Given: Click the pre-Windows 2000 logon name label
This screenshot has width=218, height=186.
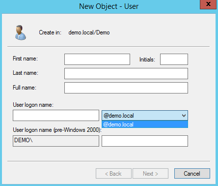Looking at the screenshot, I should 57,130.
